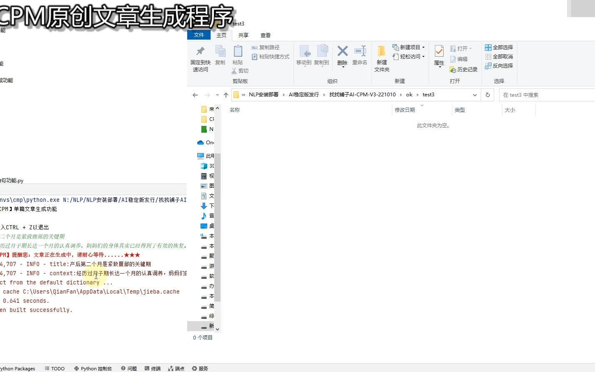Screen dimensions: 595x372
Task: Select the Desktop folder in sidebar
Action: pos(207,226)
